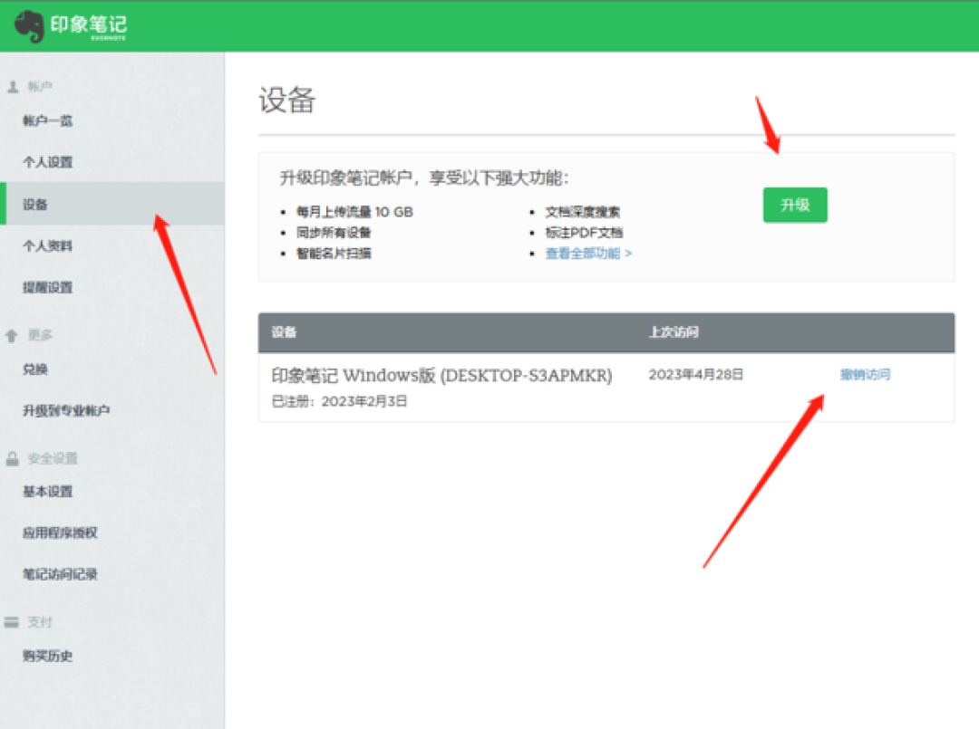This screenshot has height=729, width=979.
Task: Click the 每月上传流量 10 GB feature item
Action: [354, 212]
